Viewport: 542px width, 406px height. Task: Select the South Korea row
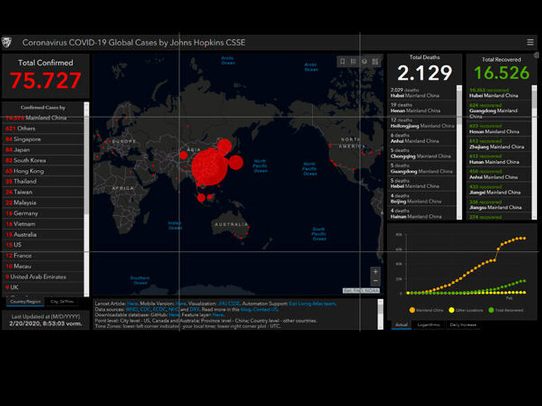pos(43,160)
